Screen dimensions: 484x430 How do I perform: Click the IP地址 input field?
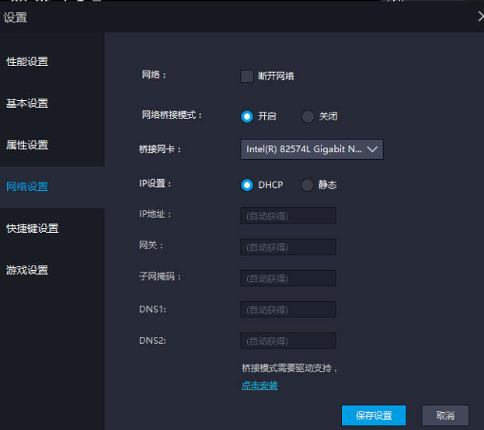[x=288, y=216]
